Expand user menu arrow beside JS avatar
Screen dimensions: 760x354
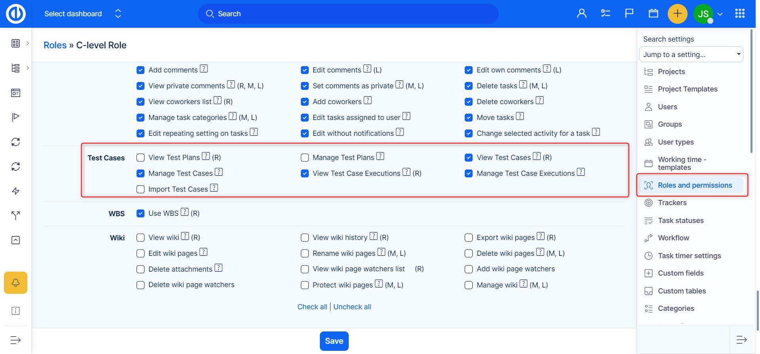point(720,14)
